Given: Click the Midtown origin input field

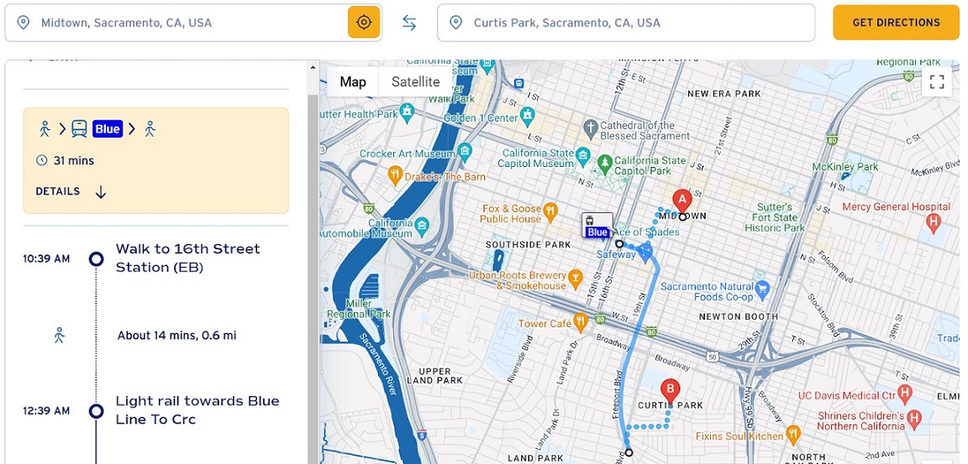Looking at the screenshot, I should click(189, 23).
